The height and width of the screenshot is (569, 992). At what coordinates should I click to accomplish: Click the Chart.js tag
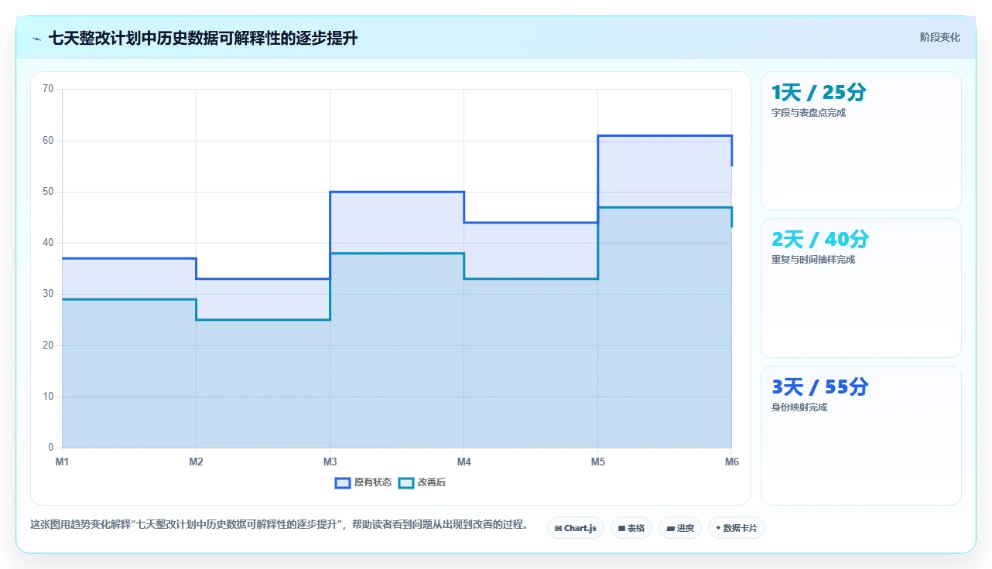pyautogui.click(x=576, y=528)
